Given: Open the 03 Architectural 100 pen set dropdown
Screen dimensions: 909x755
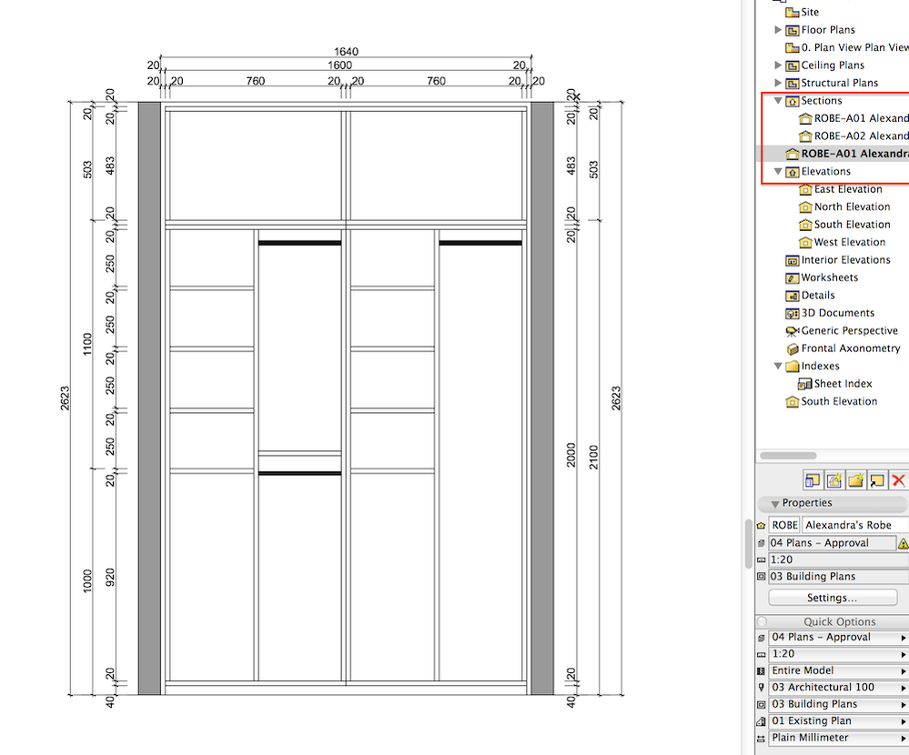Looking at the screenshot, I should tap(903, 688).
